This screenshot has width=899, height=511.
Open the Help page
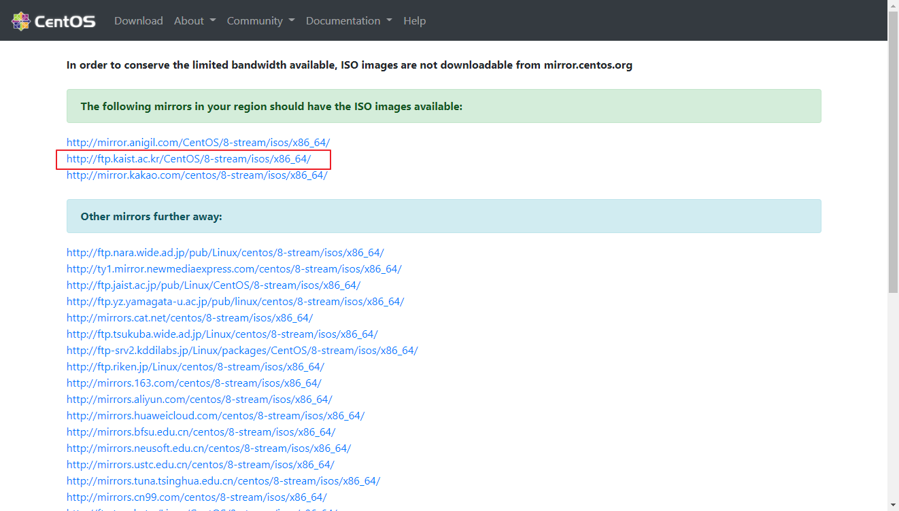point(414,21)
